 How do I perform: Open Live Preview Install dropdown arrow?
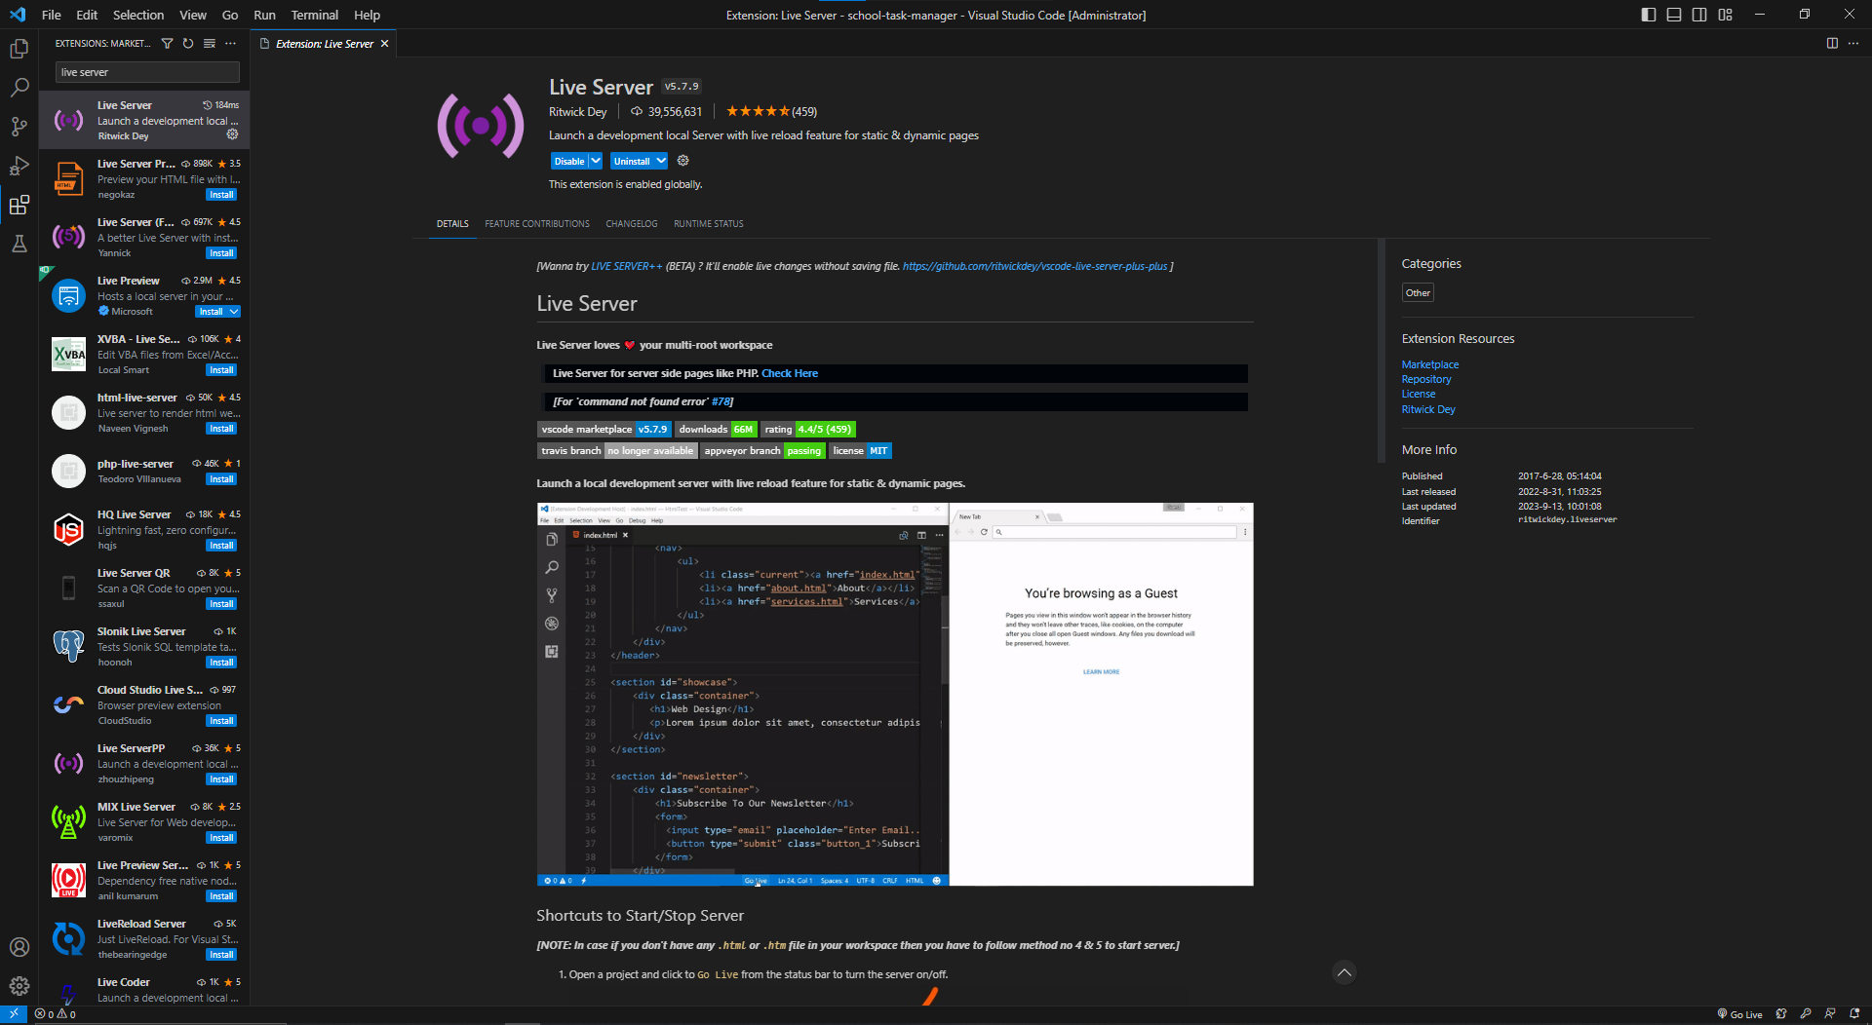[234, 312]
